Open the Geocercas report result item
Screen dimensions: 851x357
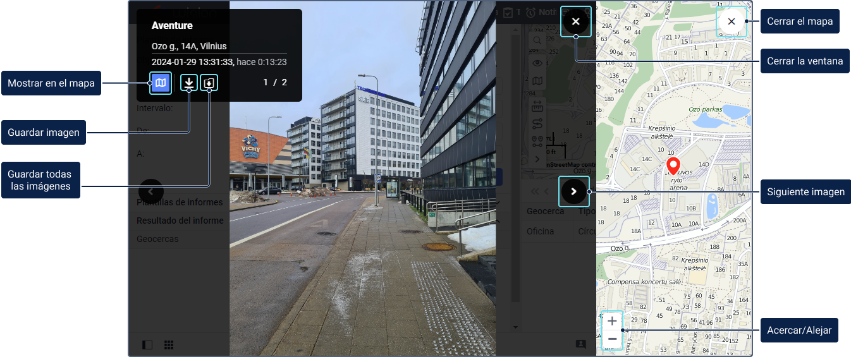tap(158, 239)
